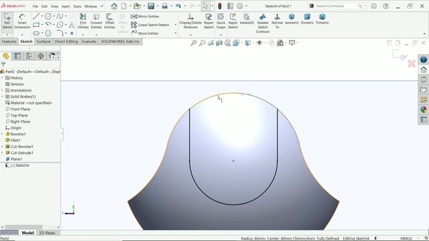Open the Evaluate tab

click(x=89, y=42)
